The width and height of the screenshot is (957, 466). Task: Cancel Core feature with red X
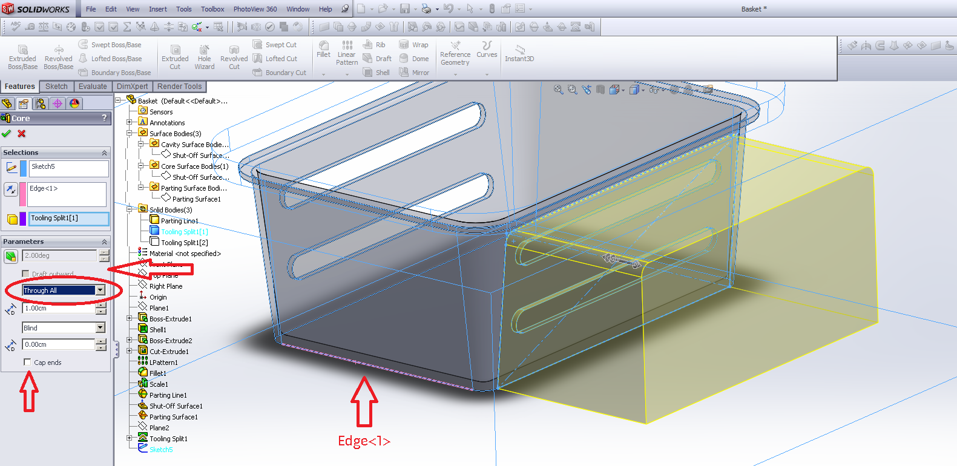click(x=22, y=134)
